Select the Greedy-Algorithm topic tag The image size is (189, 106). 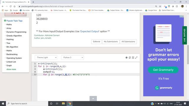[14, 36]
